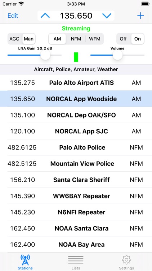The height and width of the screenshot is (271, 152).
Task: Choose NOAA Bay Area station
Action: 76,244
